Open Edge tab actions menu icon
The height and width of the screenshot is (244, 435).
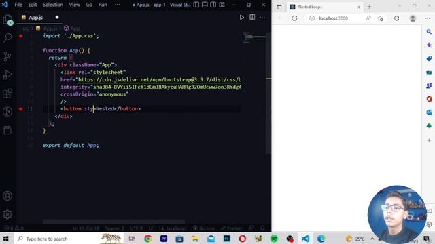[x=279, y=7]
